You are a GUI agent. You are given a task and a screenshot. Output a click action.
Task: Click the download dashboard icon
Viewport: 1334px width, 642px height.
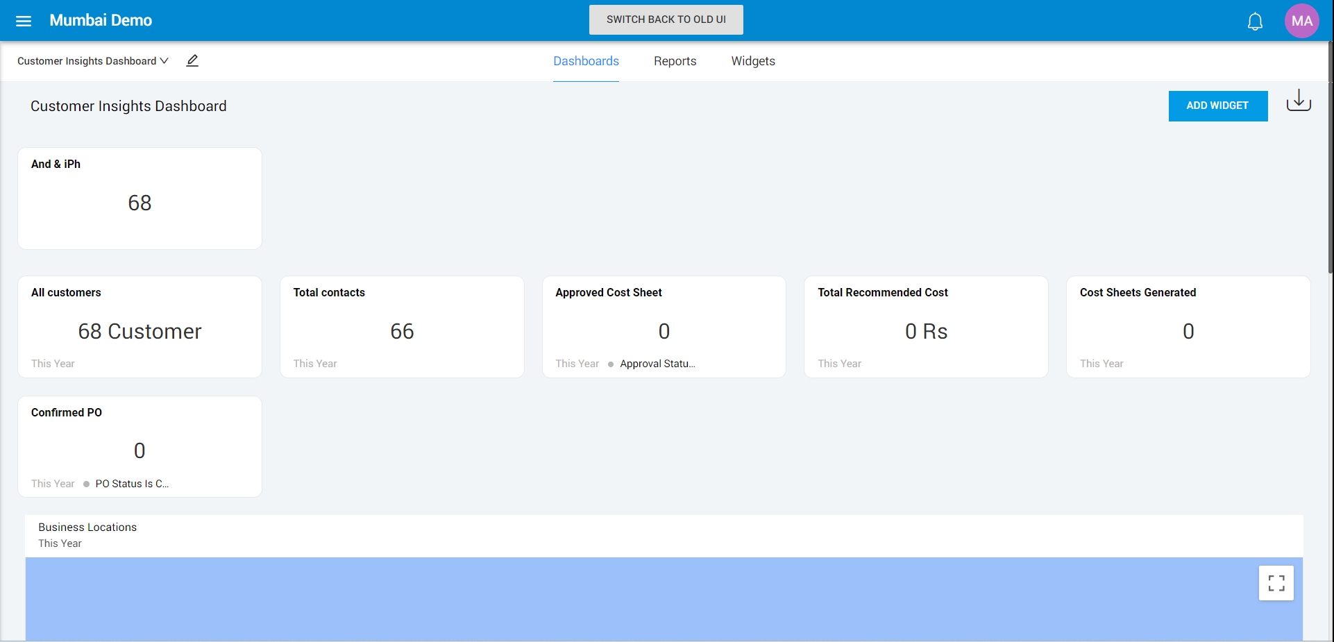[x=1298, y=101]
